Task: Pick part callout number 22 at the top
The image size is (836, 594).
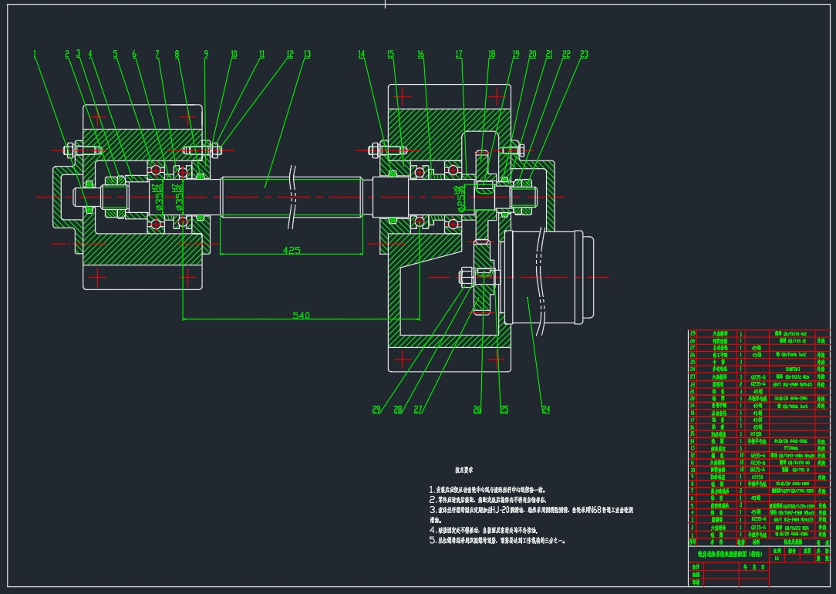Action: tap(566, 55)
